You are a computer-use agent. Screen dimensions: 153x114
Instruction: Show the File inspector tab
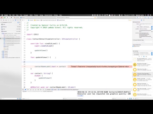(x=142, y=20)
